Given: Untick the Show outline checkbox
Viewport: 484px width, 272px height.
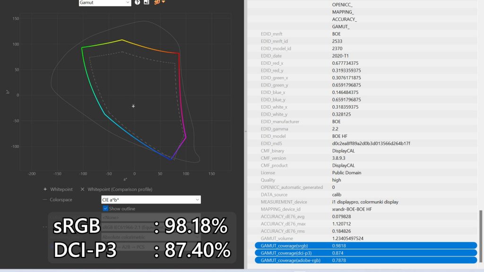Looking at the screenshot, I should point(105,208).
